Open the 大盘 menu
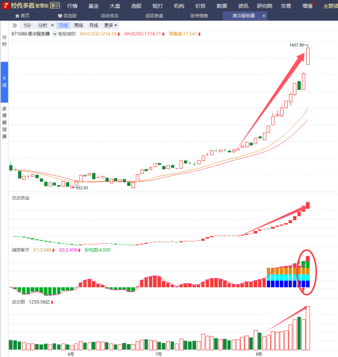338x357 pixels. (x=115, y=6)
